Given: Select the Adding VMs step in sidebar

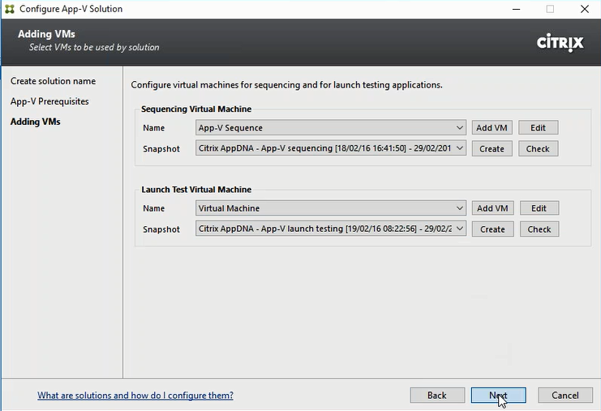Looking at the screenshot, I should coord(35,122).
